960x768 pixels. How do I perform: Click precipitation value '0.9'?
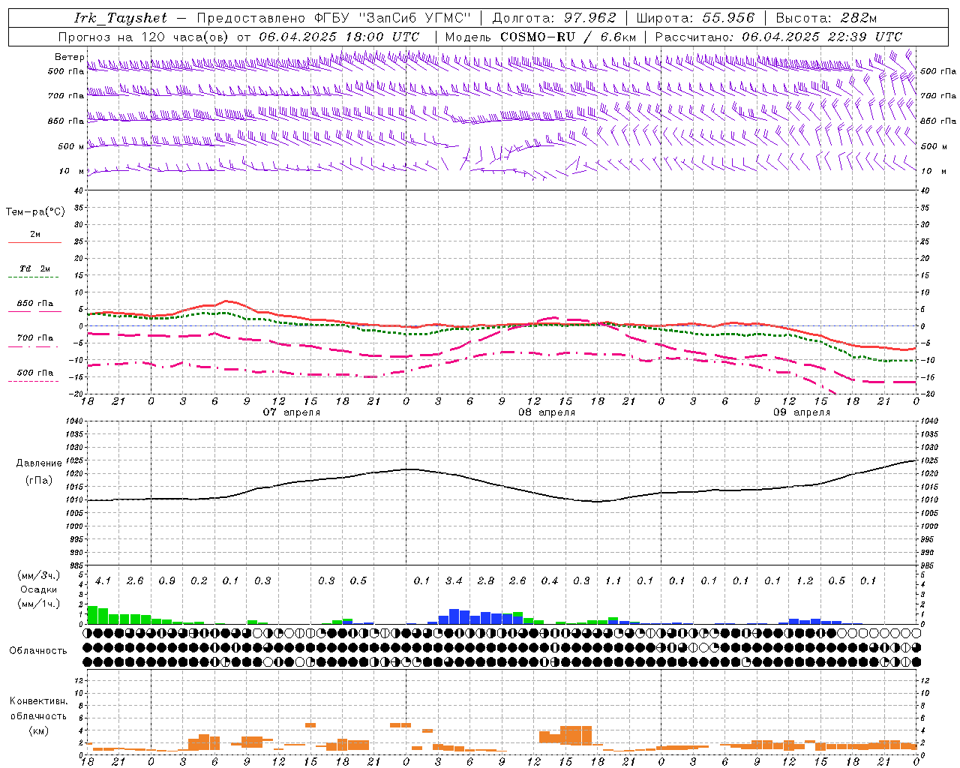coord(167,581)
